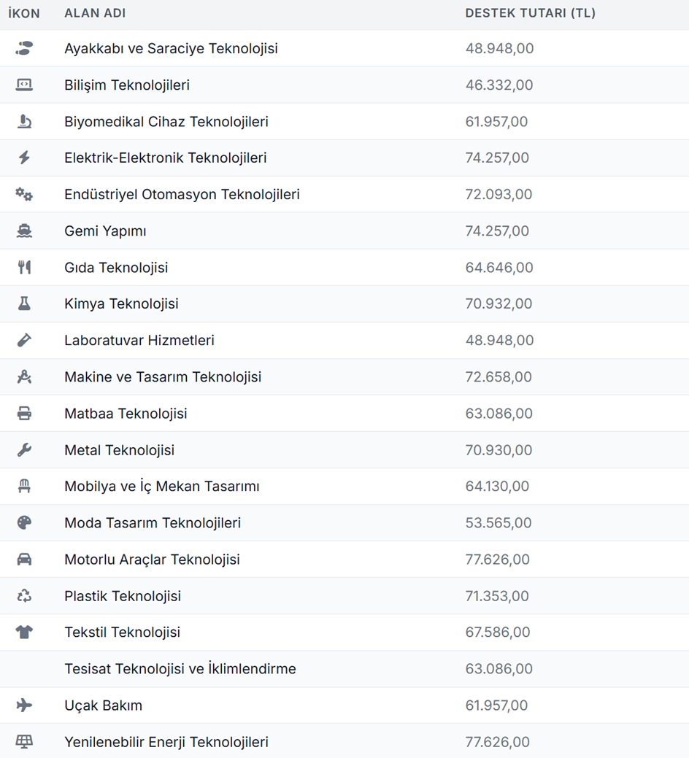Click the ship icon for Gemi Yapımı
Viewport: 689px width, 758px height.
[x=24, y=231]
